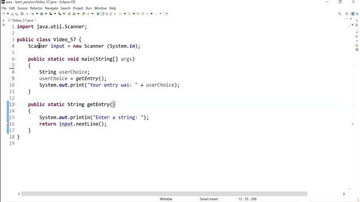Click the horizontal scrollbar thumb
Viewport: 360px width, 202px height.
[164, 194]
